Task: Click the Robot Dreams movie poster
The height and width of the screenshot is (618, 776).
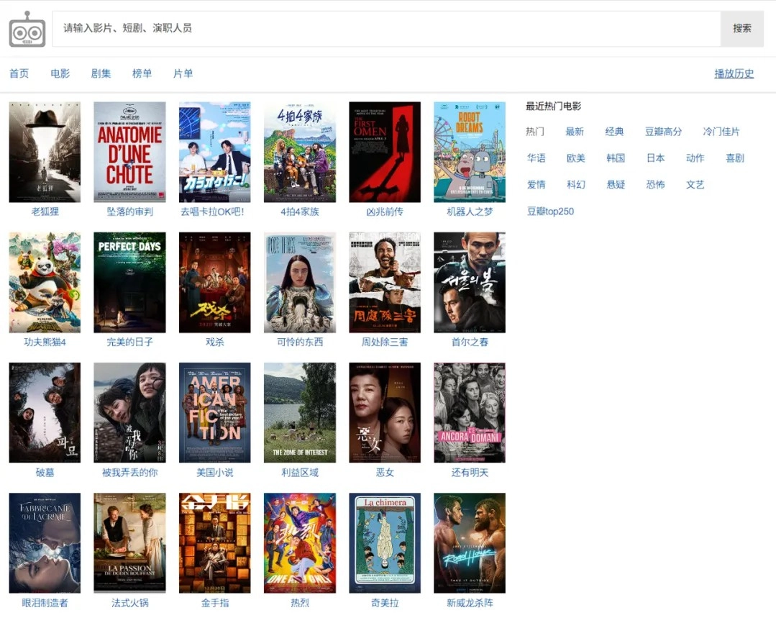Action: coord(470,152)
